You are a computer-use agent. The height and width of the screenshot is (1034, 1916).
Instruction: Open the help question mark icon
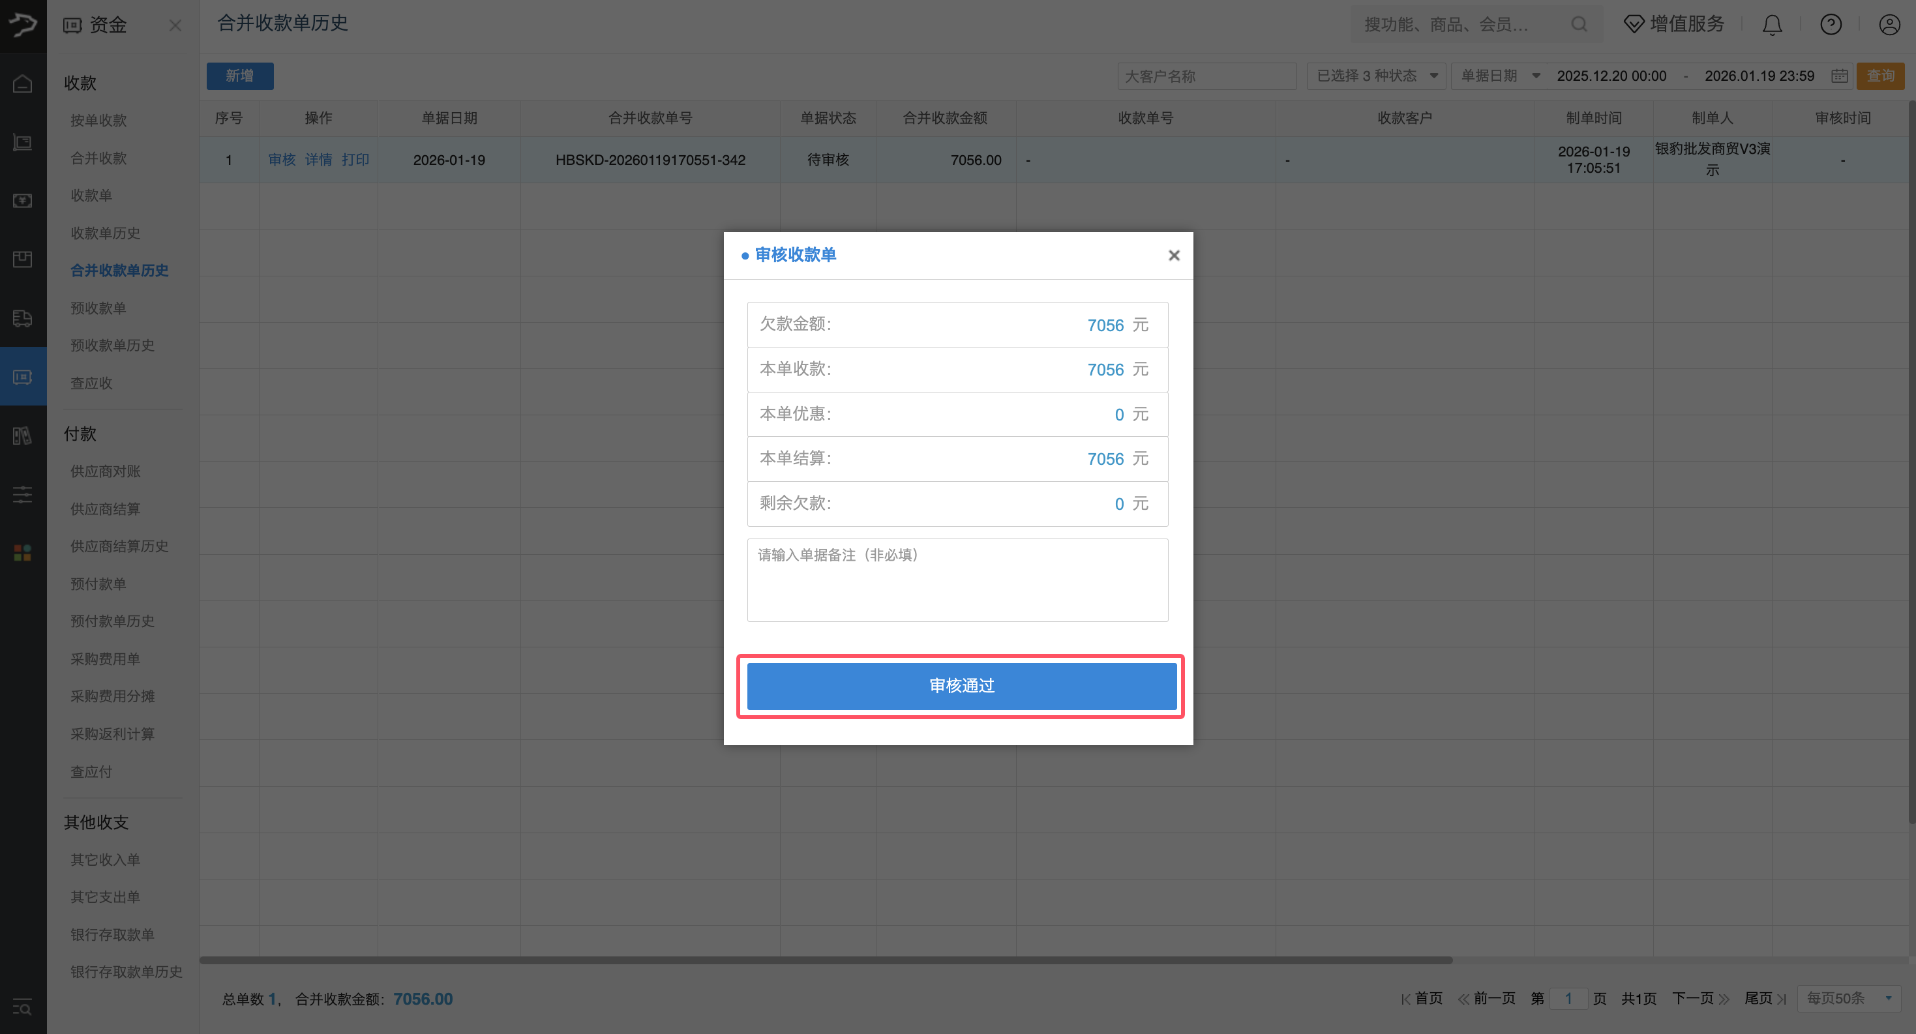(1831, 25)
